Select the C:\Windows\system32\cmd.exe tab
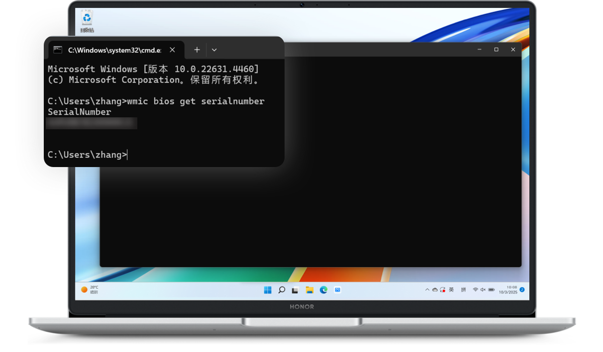Screen dimensions: 603x352 click(x=114, y=50)
